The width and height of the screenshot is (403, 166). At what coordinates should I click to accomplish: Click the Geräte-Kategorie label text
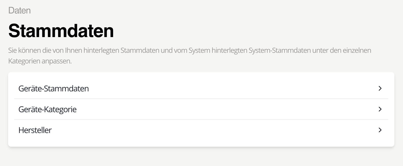pyautogui.click(x=48, y=109)
